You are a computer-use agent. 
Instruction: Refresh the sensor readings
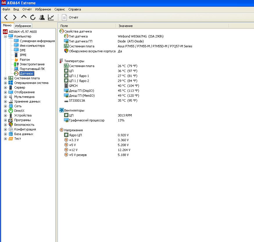(x=33, y=17)
